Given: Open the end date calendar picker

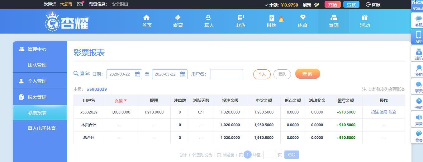Looking at the screenshot, I should [x=183, y=74].
